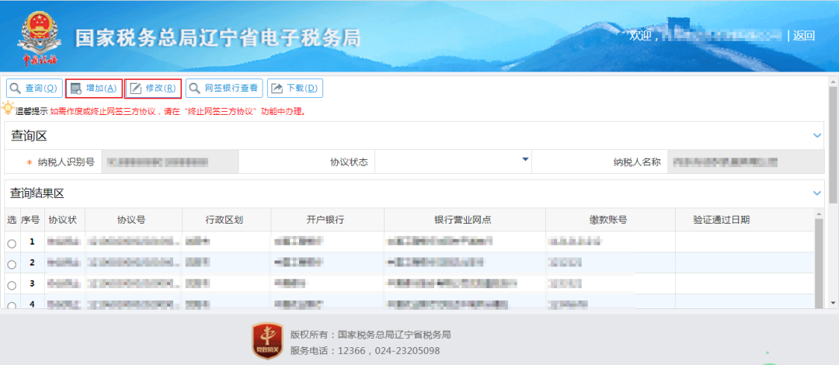Click the page vertical scrollbar thumb
839x365 pixels.
(x=833, y=140)
